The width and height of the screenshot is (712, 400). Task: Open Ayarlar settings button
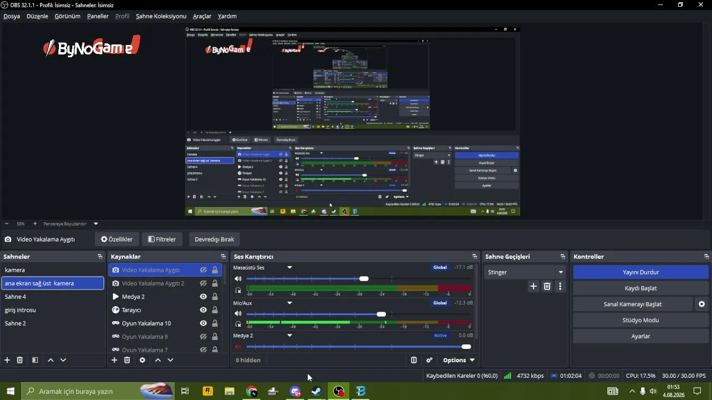pyautogui.click(x=641, y=336)
